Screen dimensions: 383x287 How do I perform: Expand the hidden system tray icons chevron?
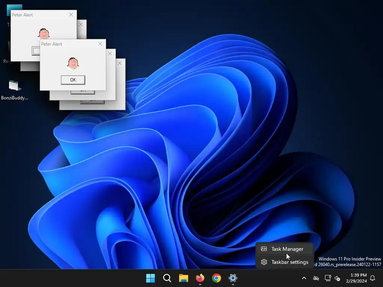click(x=304, y=278)
